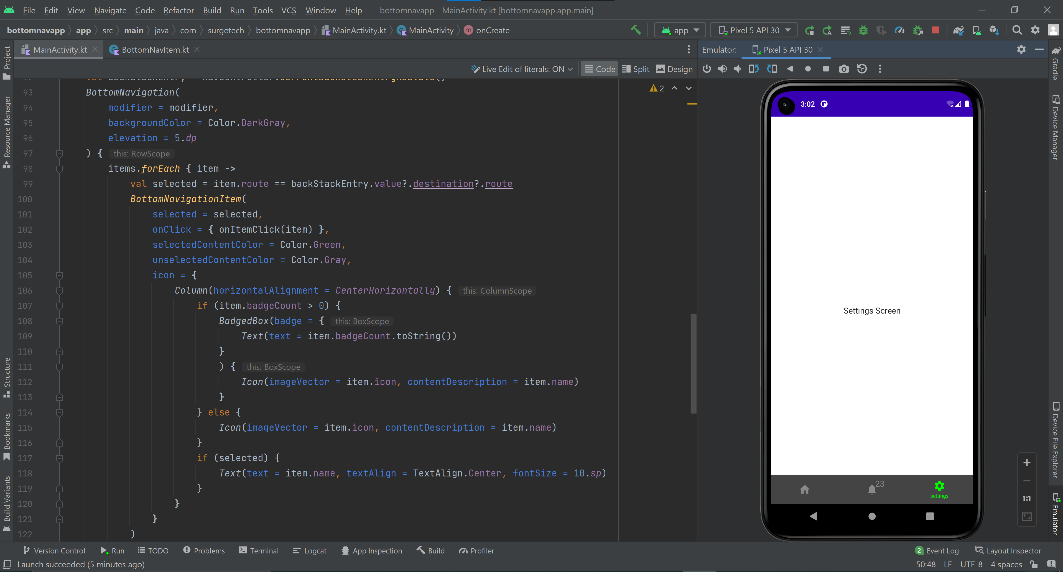Start profiling the app
This screenshot has width=1063, height=572.
coord(899,30)
